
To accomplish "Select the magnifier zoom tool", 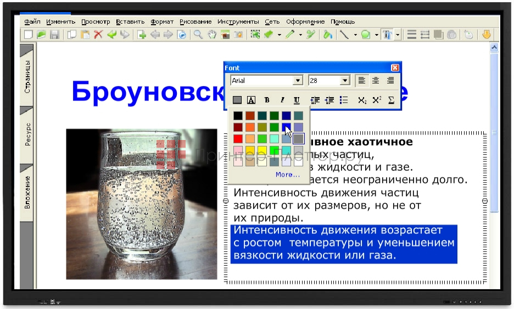I will (198, 35).
